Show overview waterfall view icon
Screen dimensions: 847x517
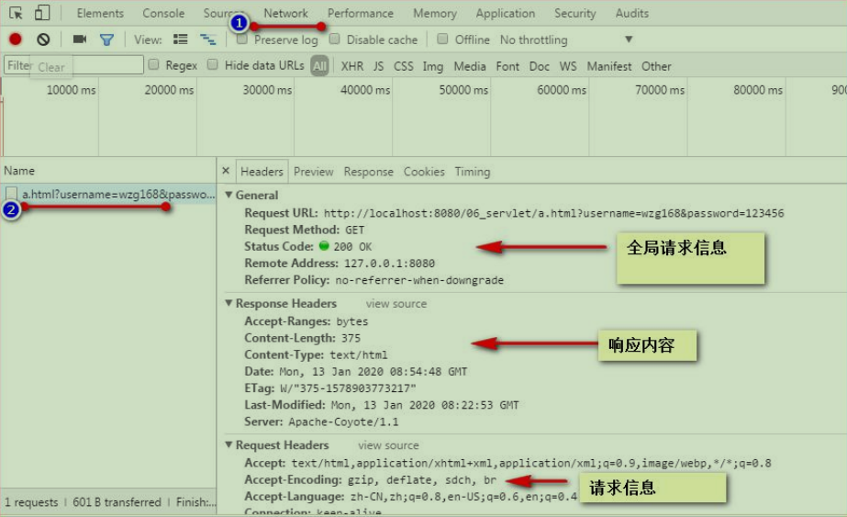[208, 39]
